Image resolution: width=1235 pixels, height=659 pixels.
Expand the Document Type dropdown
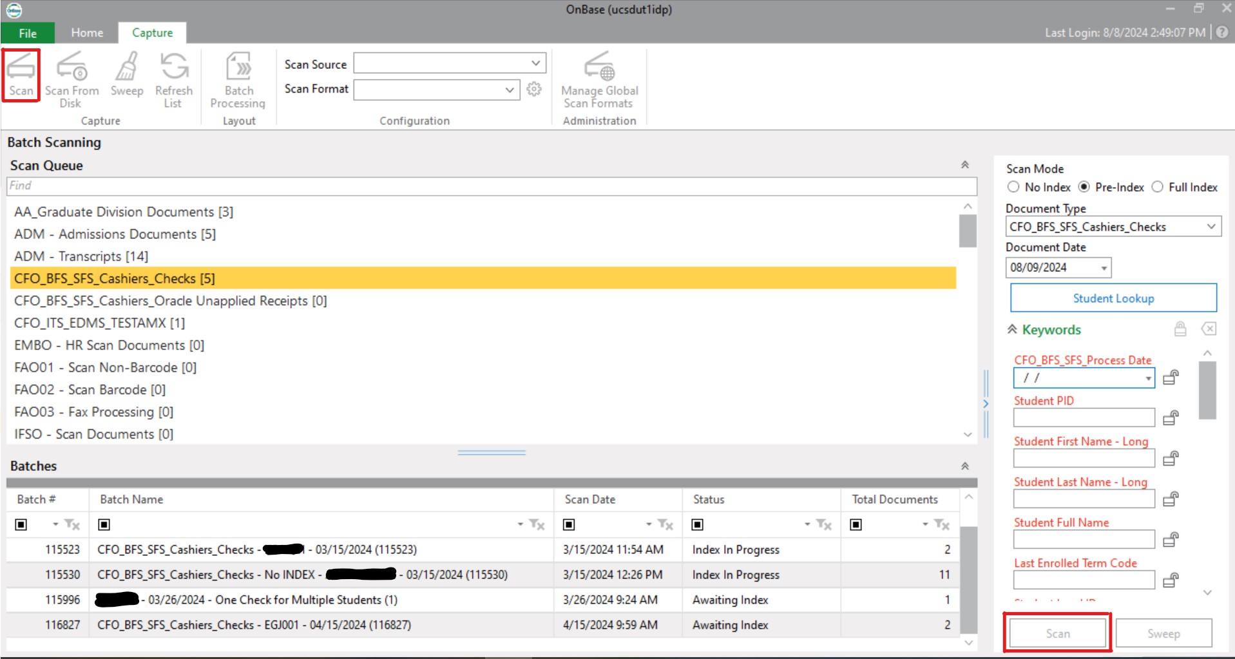tap(1211, 226)
